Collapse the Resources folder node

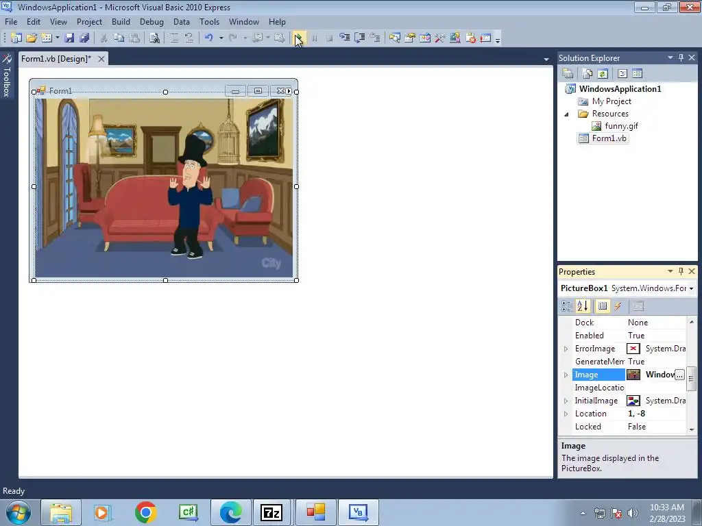(566, 114)
